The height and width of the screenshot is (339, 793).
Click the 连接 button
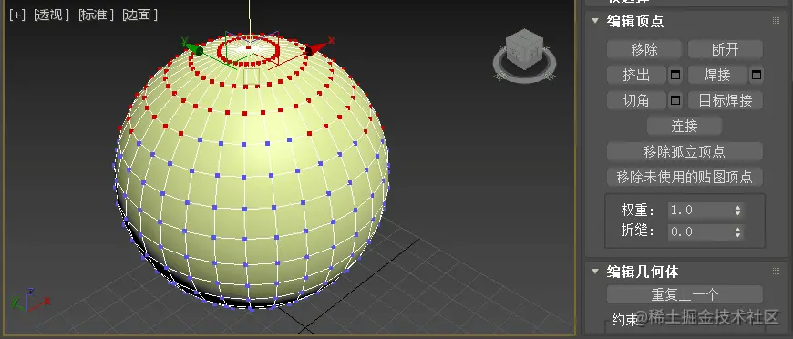tap(685, 126)
